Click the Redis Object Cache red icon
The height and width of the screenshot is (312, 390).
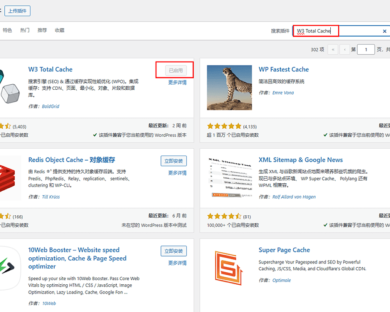[x=10, y=178]
